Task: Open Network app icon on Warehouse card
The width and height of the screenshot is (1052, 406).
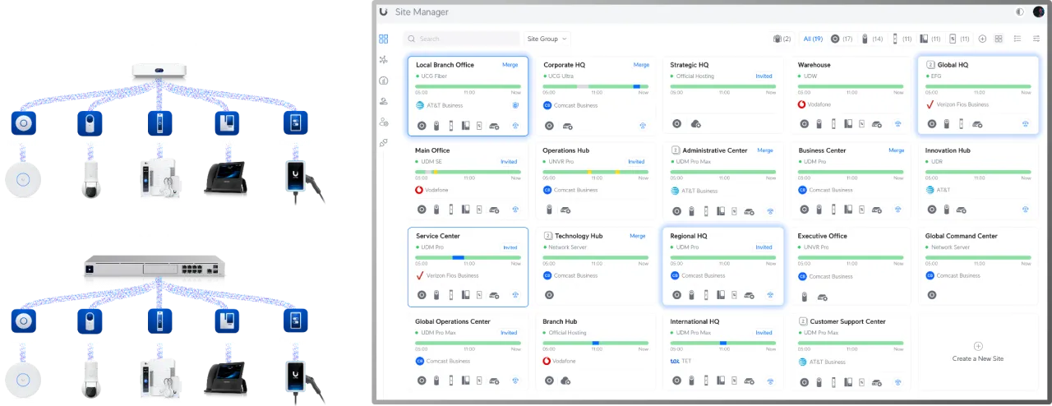Action: [x=804, y=124]
